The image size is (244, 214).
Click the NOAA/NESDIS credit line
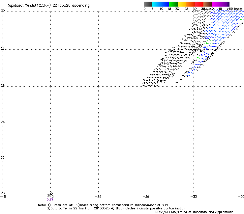194,212
